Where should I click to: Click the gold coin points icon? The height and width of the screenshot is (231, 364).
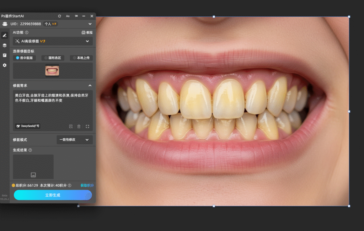pyautogui.click(x=14, y=186)
